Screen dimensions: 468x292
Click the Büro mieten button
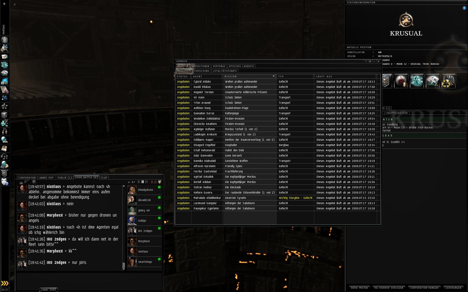coord(359,288)
